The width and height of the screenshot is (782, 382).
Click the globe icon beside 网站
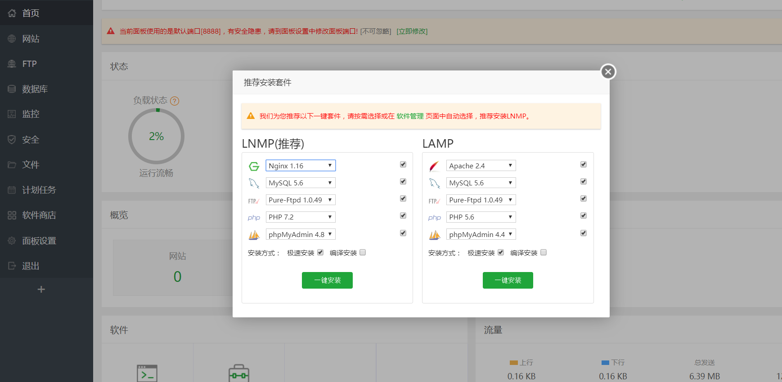coord(12,39)
